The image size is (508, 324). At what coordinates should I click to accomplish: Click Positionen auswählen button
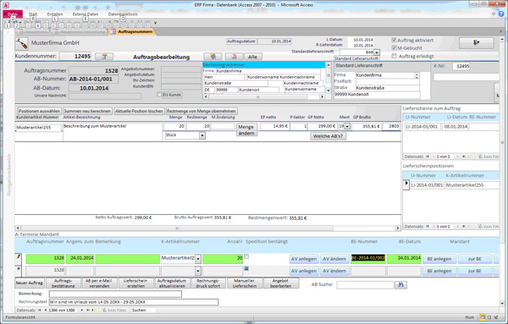tap(39, 111)
